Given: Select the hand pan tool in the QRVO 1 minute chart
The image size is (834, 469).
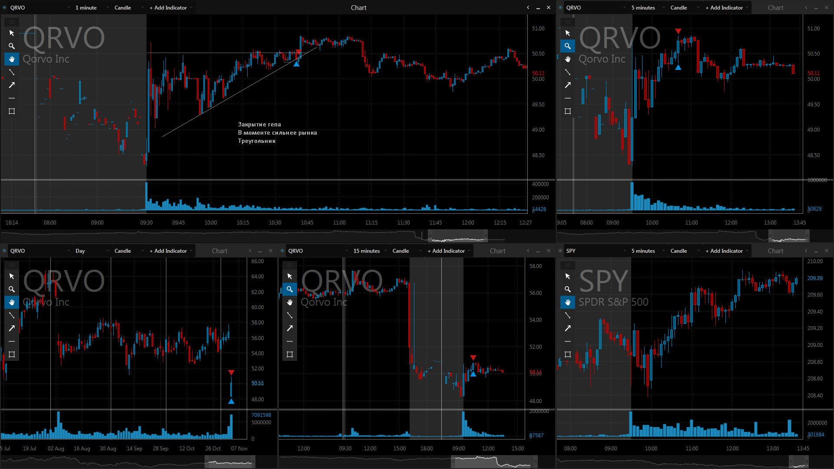Looking at the screenshot, I should [12, 59].
